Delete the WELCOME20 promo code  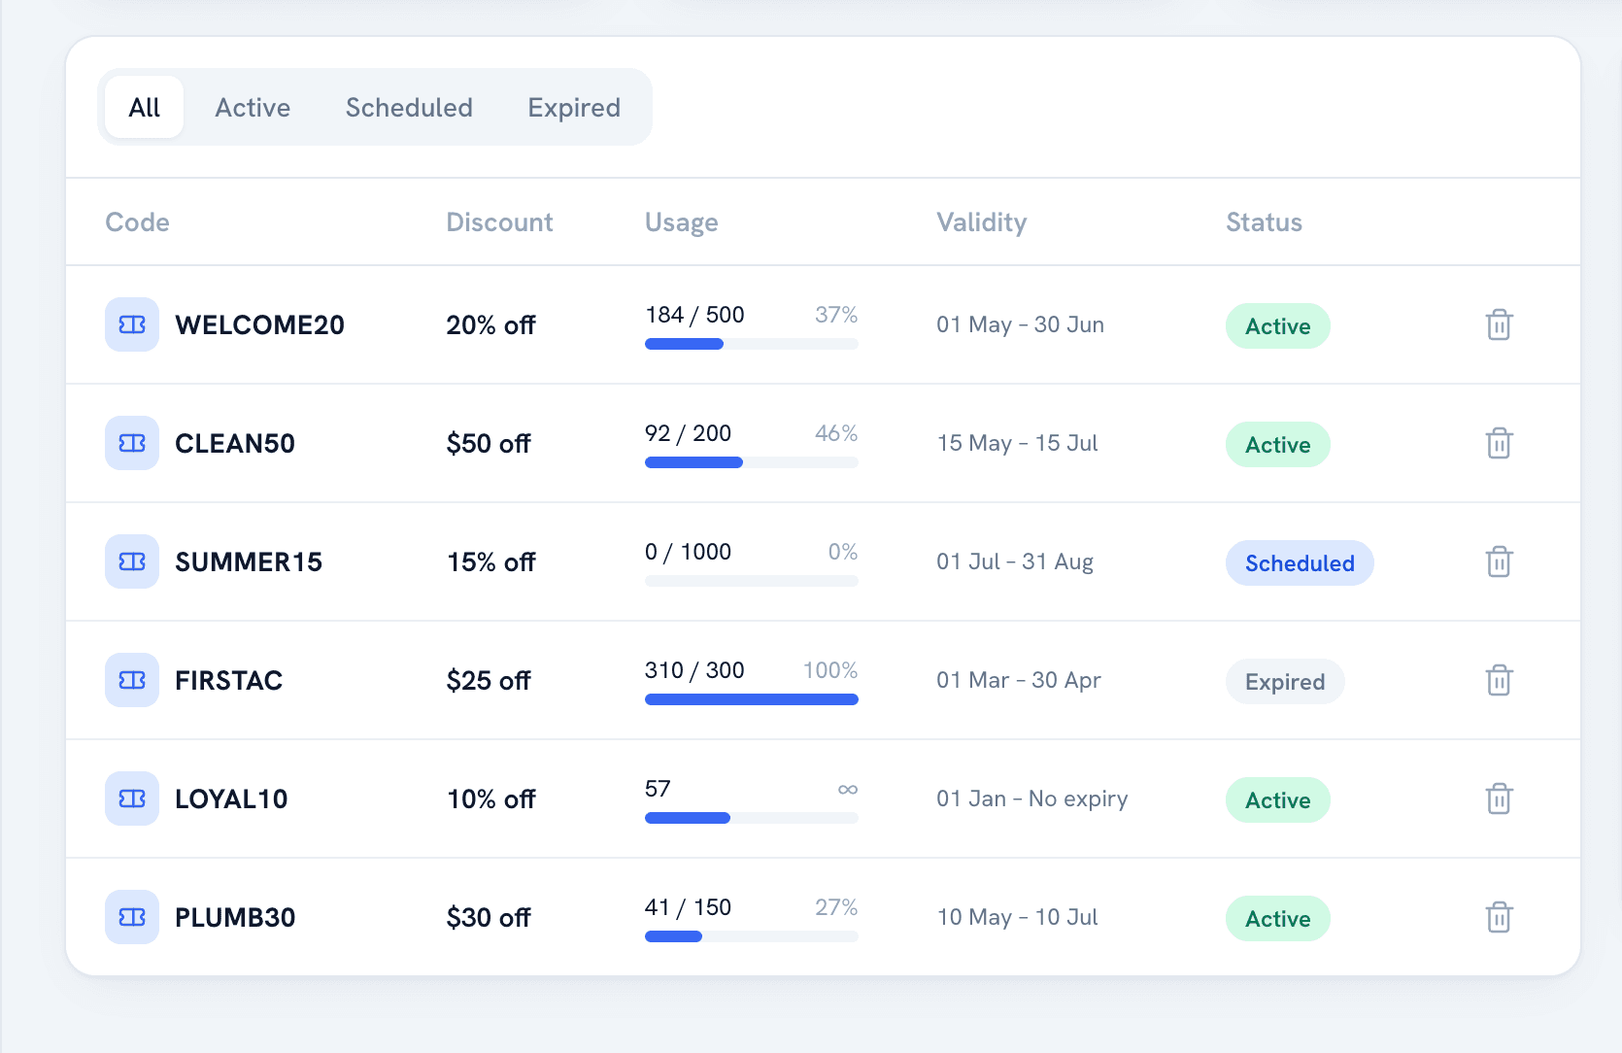[1499, 324]
